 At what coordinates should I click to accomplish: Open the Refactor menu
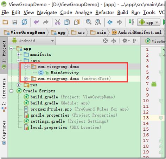click(x=105, y=12)
